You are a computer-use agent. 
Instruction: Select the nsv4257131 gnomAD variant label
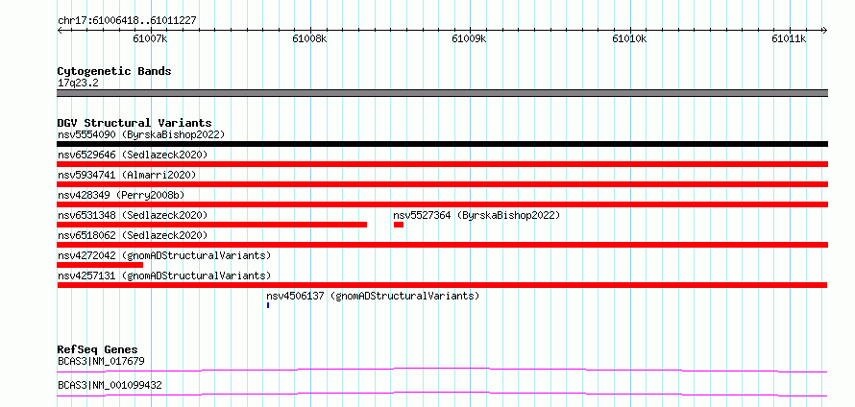[164, 275]
